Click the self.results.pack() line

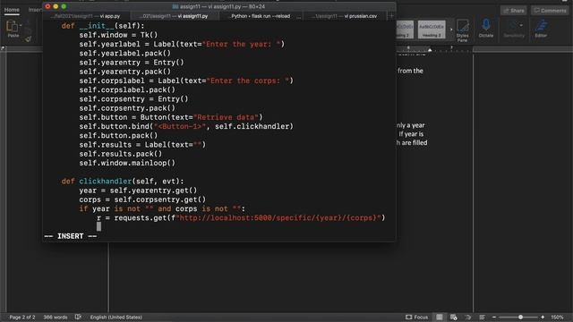coord(121,154)
